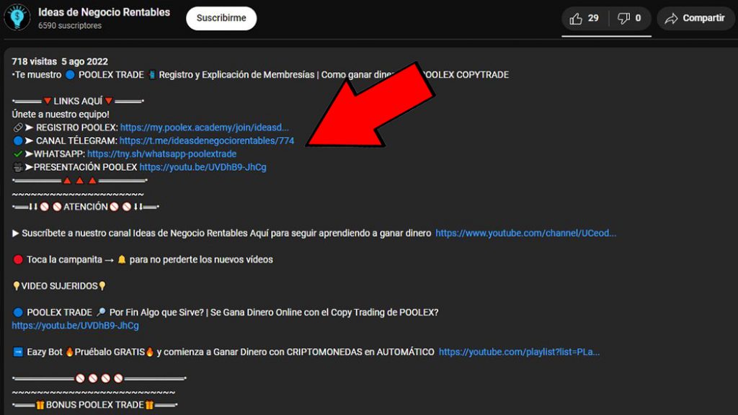Open the youtu.be link under VIDEO SUJERIDOS
The width and height of the screenshot is (738, 415).
[x=75, y=326]
